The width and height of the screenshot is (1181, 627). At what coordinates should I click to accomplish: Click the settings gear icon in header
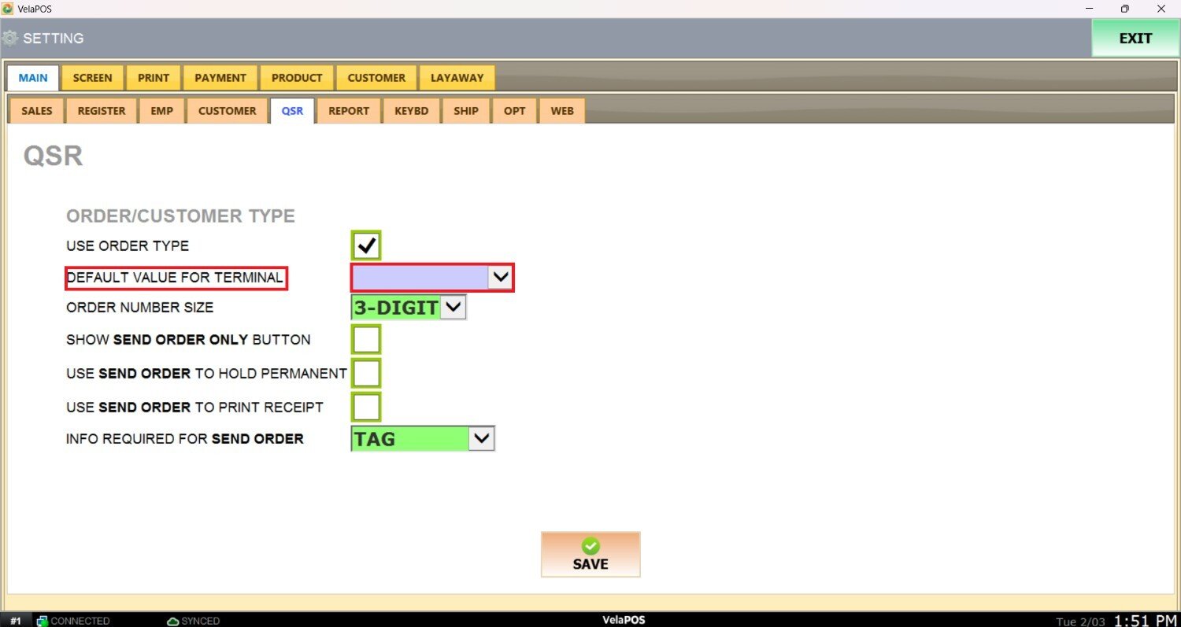pos(10,38)
